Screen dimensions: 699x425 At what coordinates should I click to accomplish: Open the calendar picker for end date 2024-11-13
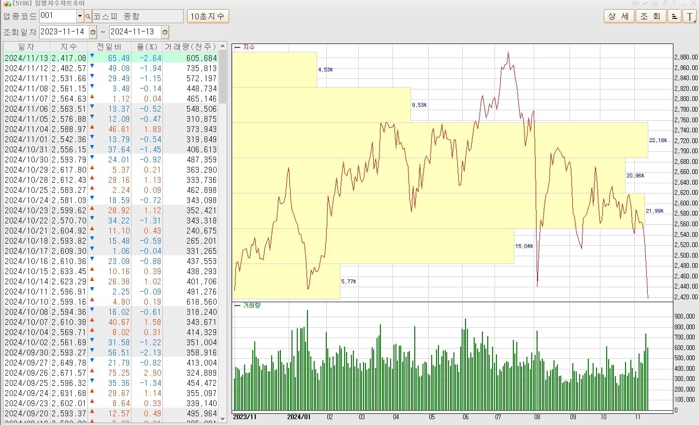[165, 32]
